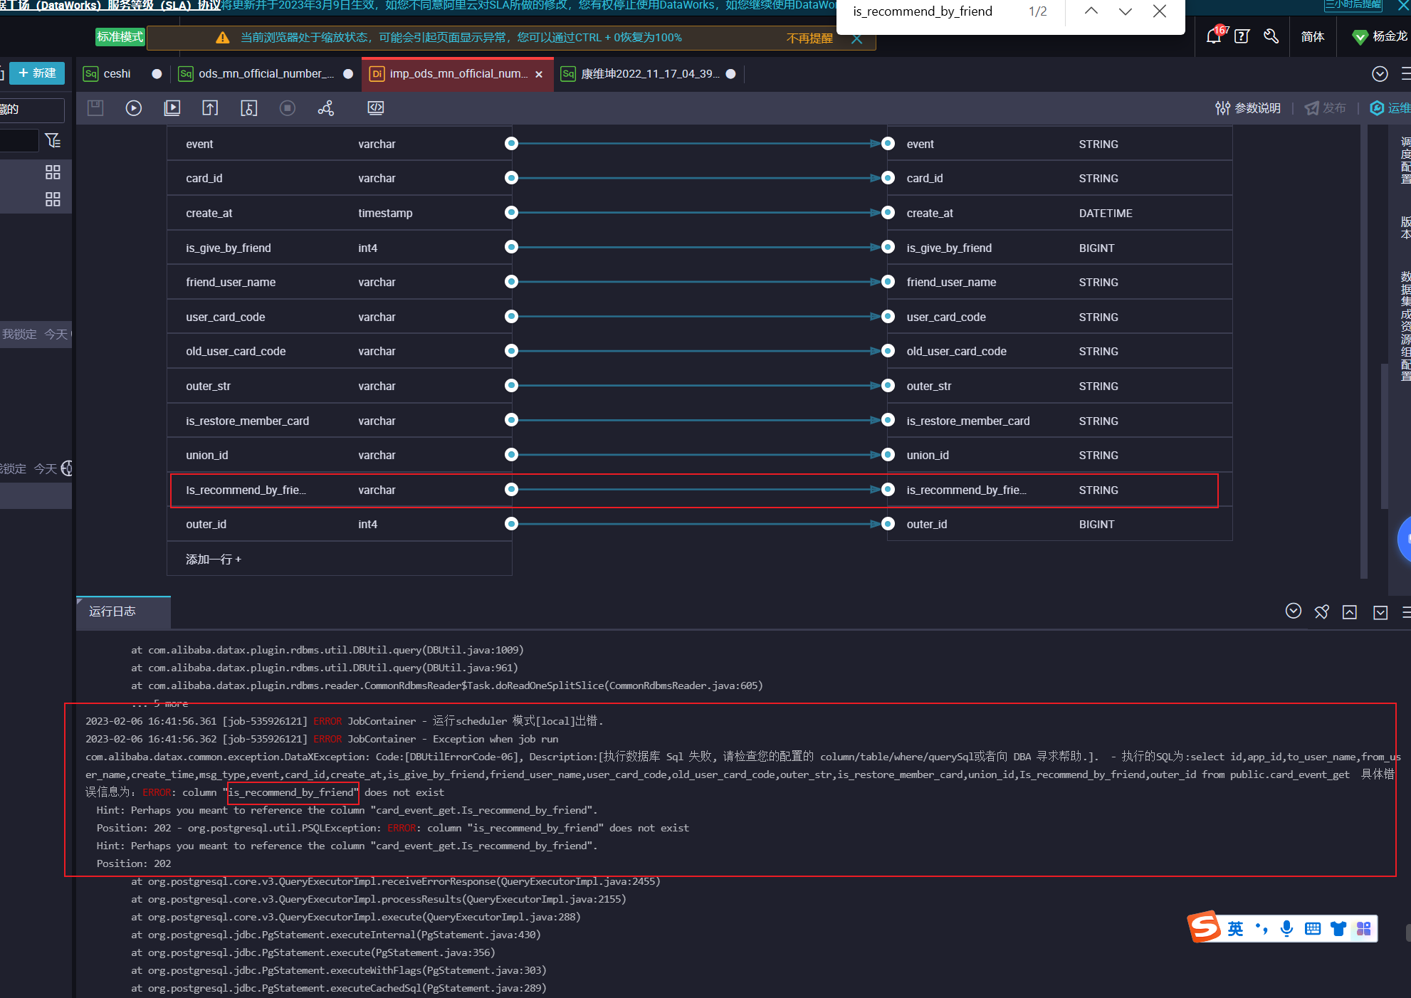The height and width of the screenshot is (998, 1411).
Task: Click the filter icon in left panel
Action: 53,140
